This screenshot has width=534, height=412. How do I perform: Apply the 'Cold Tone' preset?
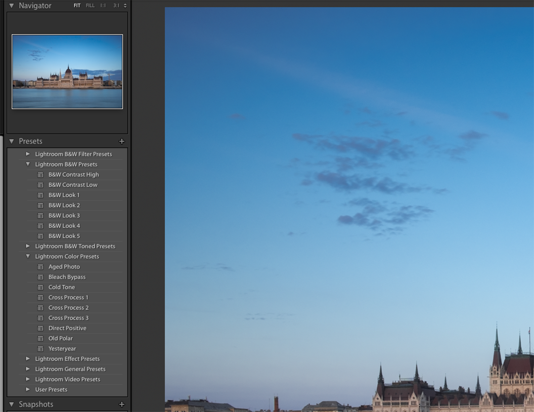point(62,287)
